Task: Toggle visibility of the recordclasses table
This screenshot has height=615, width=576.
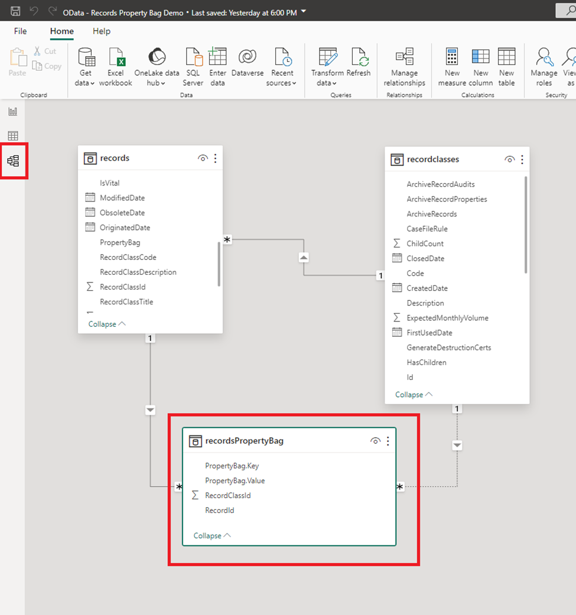Action: pos(509,160)
